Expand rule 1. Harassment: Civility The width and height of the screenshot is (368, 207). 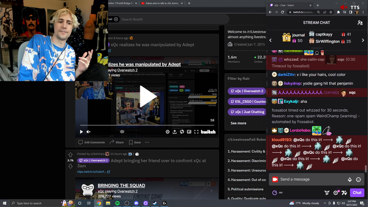point(247,152)
